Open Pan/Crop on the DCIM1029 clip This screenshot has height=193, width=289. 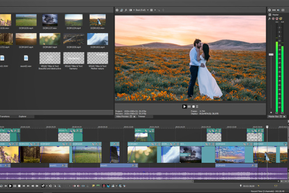coord(93,144)
